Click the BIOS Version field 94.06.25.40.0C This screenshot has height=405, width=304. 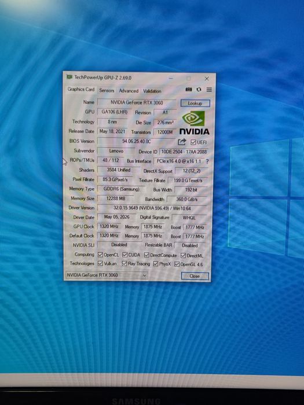pyautogui.click(x=136, y=141)
